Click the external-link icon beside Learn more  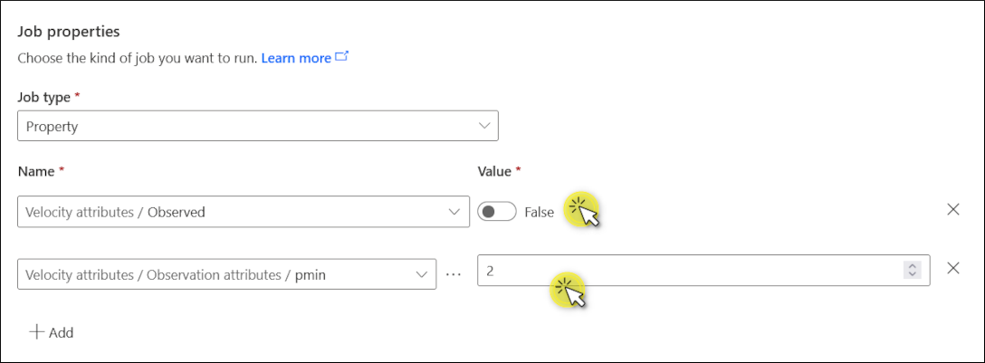coord(341,57)
